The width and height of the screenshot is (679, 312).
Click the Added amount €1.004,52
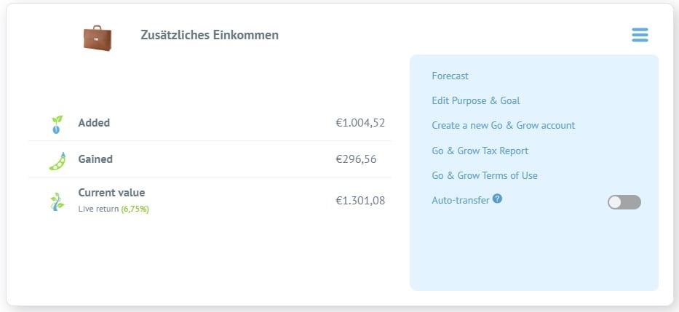pos(360,124)
